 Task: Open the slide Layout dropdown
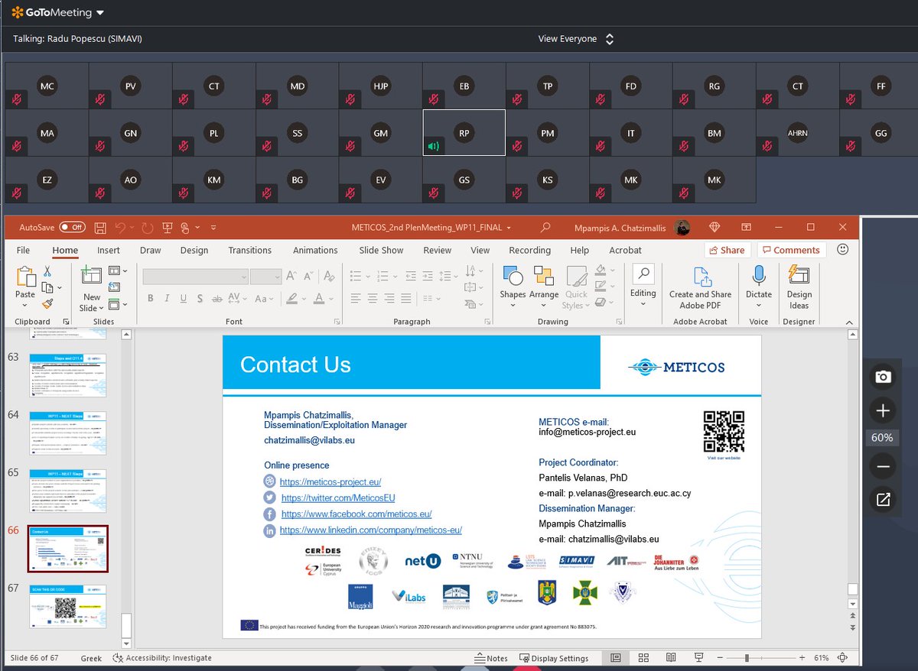118,271
